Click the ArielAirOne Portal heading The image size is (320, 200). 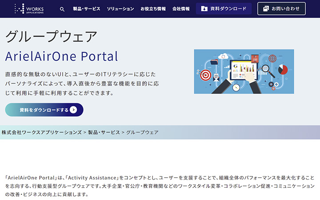(x=61, y=56)
